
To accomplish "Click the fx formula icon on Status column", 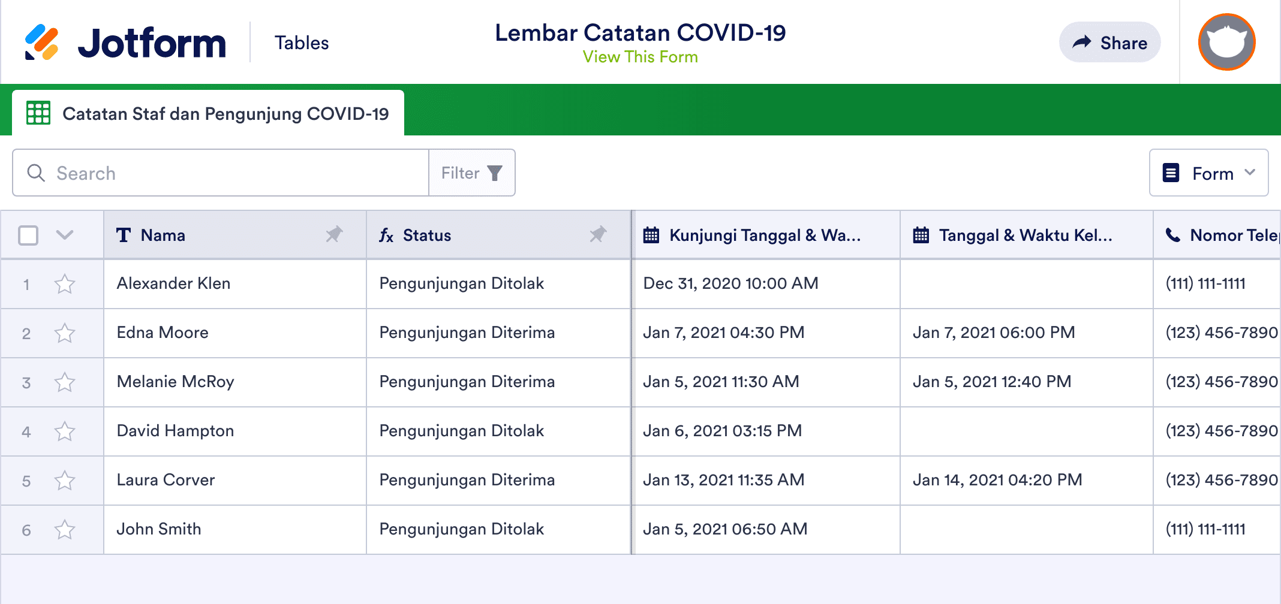I will [x=387, y=235].
